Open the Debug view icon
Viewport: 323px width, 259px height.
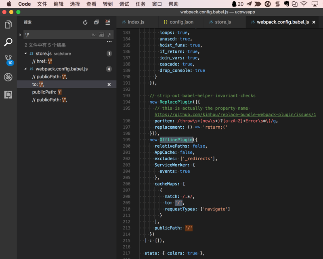(8, 77)
